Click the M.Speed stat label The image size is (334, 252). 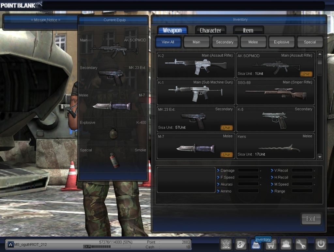point(281,184)
